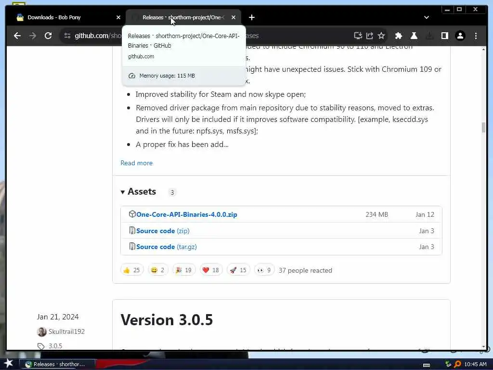Viewport: 493px width, 370px height.
Task: Open the Chrome Labs flask icon
Action: 414,36
